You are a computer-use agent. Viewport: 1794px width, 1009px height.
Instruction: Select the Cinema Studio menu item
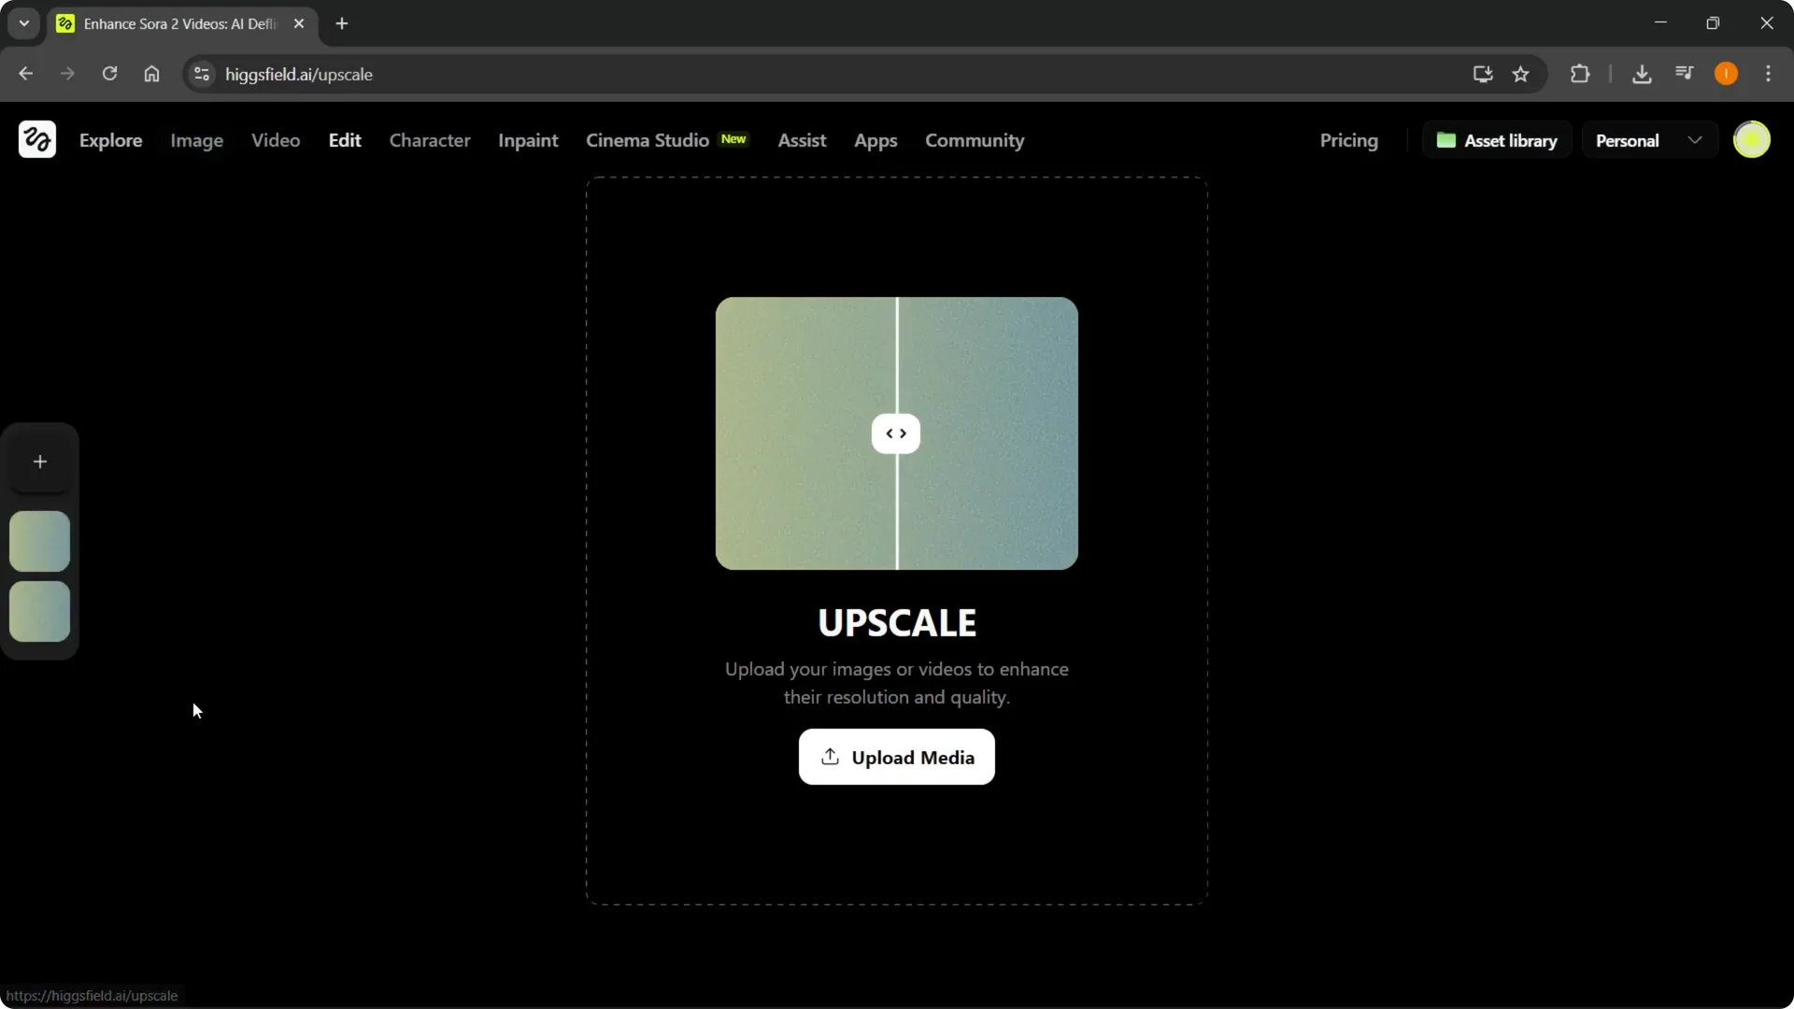pyautogui.click(x=647, y=140)
